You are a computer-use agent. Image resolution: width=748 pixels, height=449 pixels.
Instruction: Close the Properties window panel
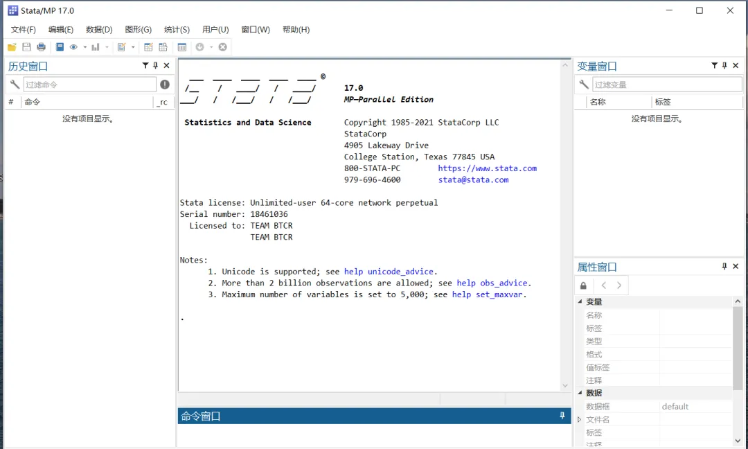tap(736, 266)
